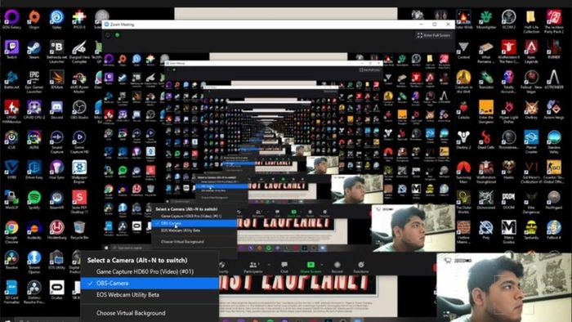Open Participants in the foreground Zoom toolbar
This screenshot has width=572, height=322.
tap(253, 267)
